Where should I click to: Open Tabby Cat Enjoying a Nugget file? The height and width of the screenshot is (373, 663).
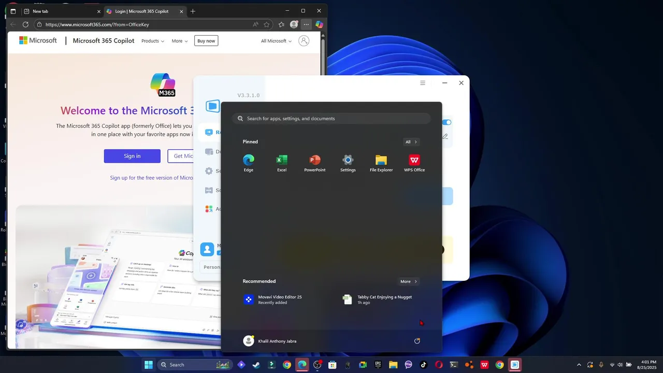click(378, 299)
